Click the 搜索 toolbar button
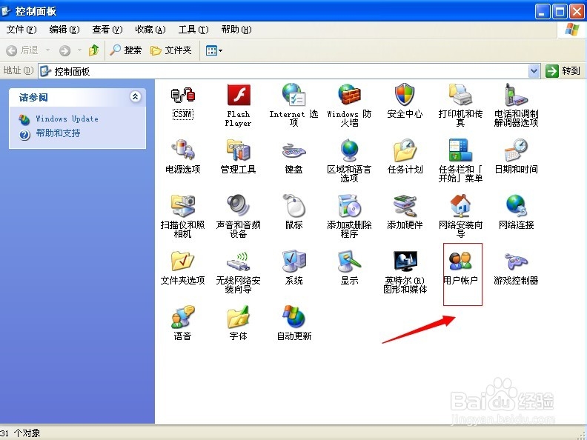The height and width of the screenshot is (440, 587). click(125, 50)
